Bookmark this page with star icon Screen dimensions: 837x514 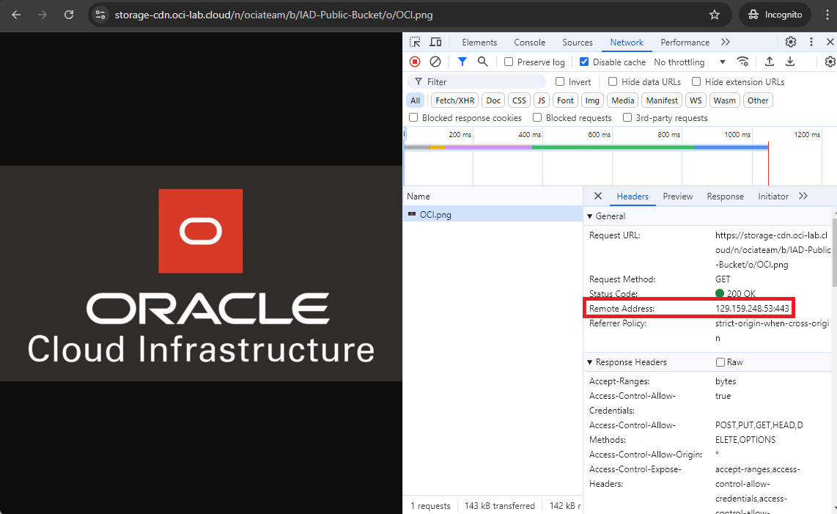click(x=715, y=15)
